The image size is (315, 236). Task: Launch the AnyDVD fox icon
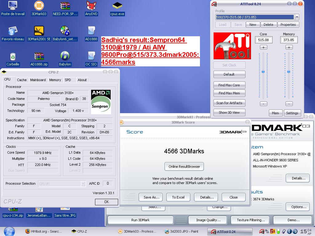tap(91, 8)
